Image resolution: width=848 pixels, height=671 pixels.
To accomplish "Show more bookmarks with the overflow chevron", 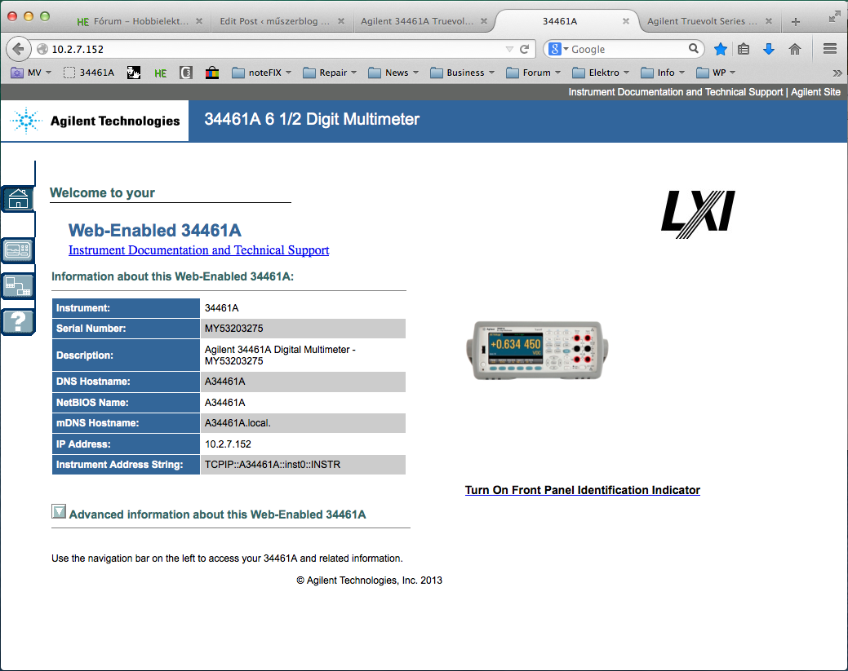I will [837, 73].
